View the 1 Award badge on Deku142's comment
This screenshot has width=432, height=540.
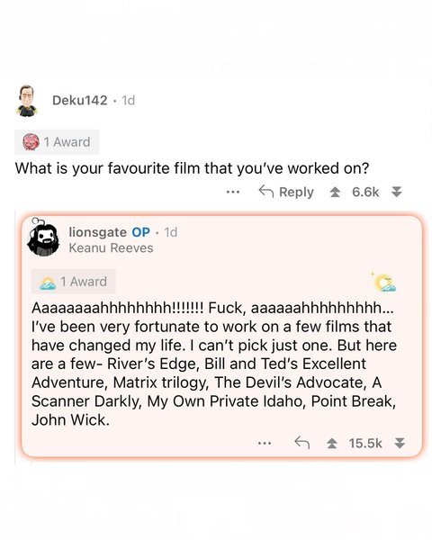point(57,142)
